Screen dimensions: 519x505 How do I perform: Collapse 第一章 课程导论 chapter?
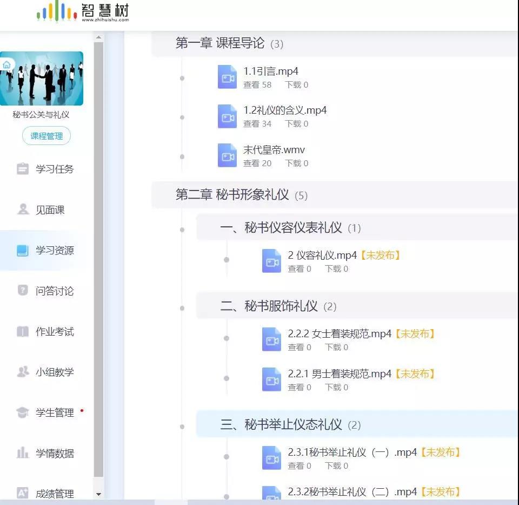click(x=335, y=43)
